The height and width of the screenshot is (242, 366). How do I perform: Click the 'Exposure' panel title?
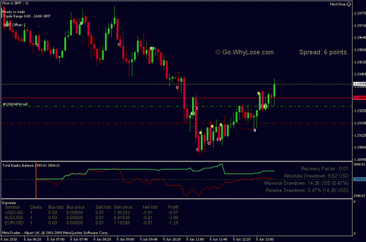(9, 203)
